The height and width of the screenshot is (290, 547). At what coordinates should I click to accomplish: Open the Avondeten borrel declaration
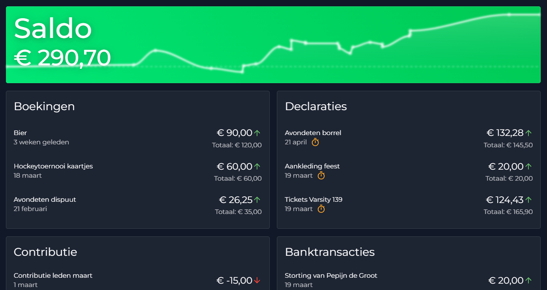point(409,138)
